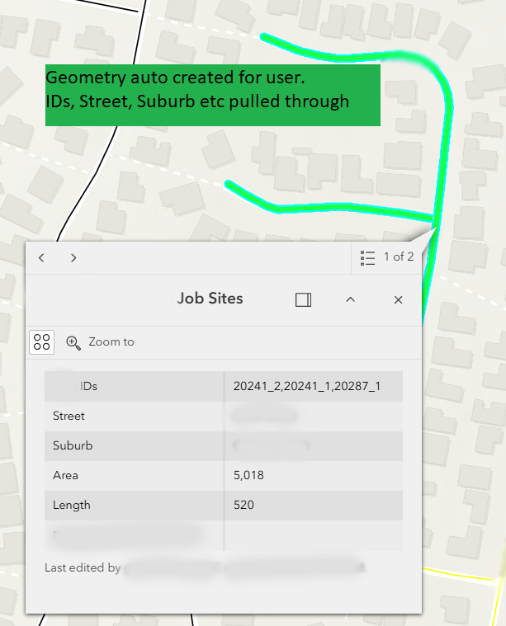
Task: Go to next feature in popup
Action: pos(73,258)
